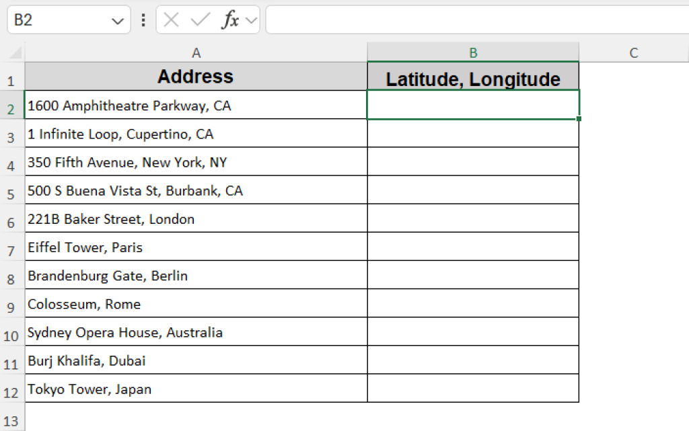This screenshot has width=689, height=431.
Task: Click the Address header cell
Action: (196, 77)
